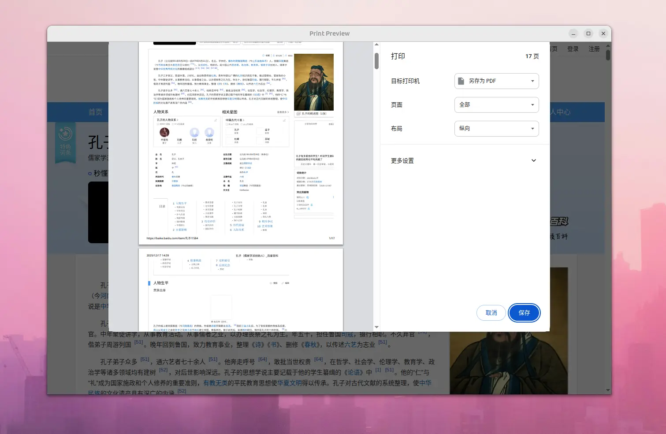This screenshot has width=666, height=434.
Task: Click the background page's vertical scrollbar thumb
Action: [x=608, y=55]
